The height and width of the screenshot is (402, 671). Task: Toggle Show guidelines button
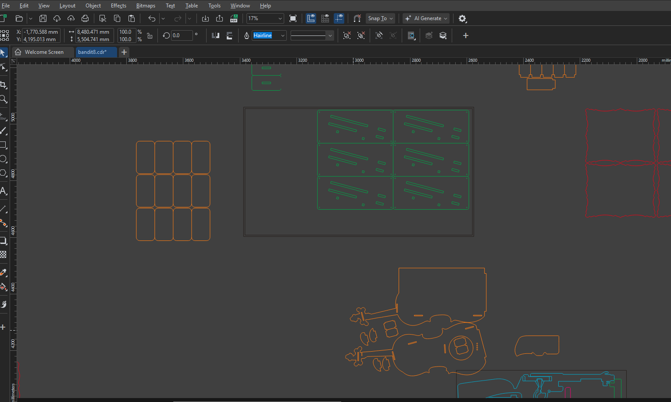[339, 18]
